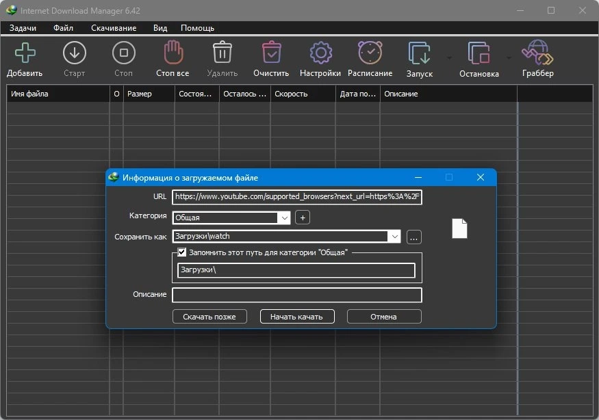This screenshot has width=599, height=420.
Task: Open the Скачивание menu
Action: [114, 28]
